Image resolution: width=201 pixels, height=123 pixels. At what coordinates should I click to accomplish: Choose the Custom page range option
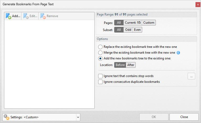(149, 23)
